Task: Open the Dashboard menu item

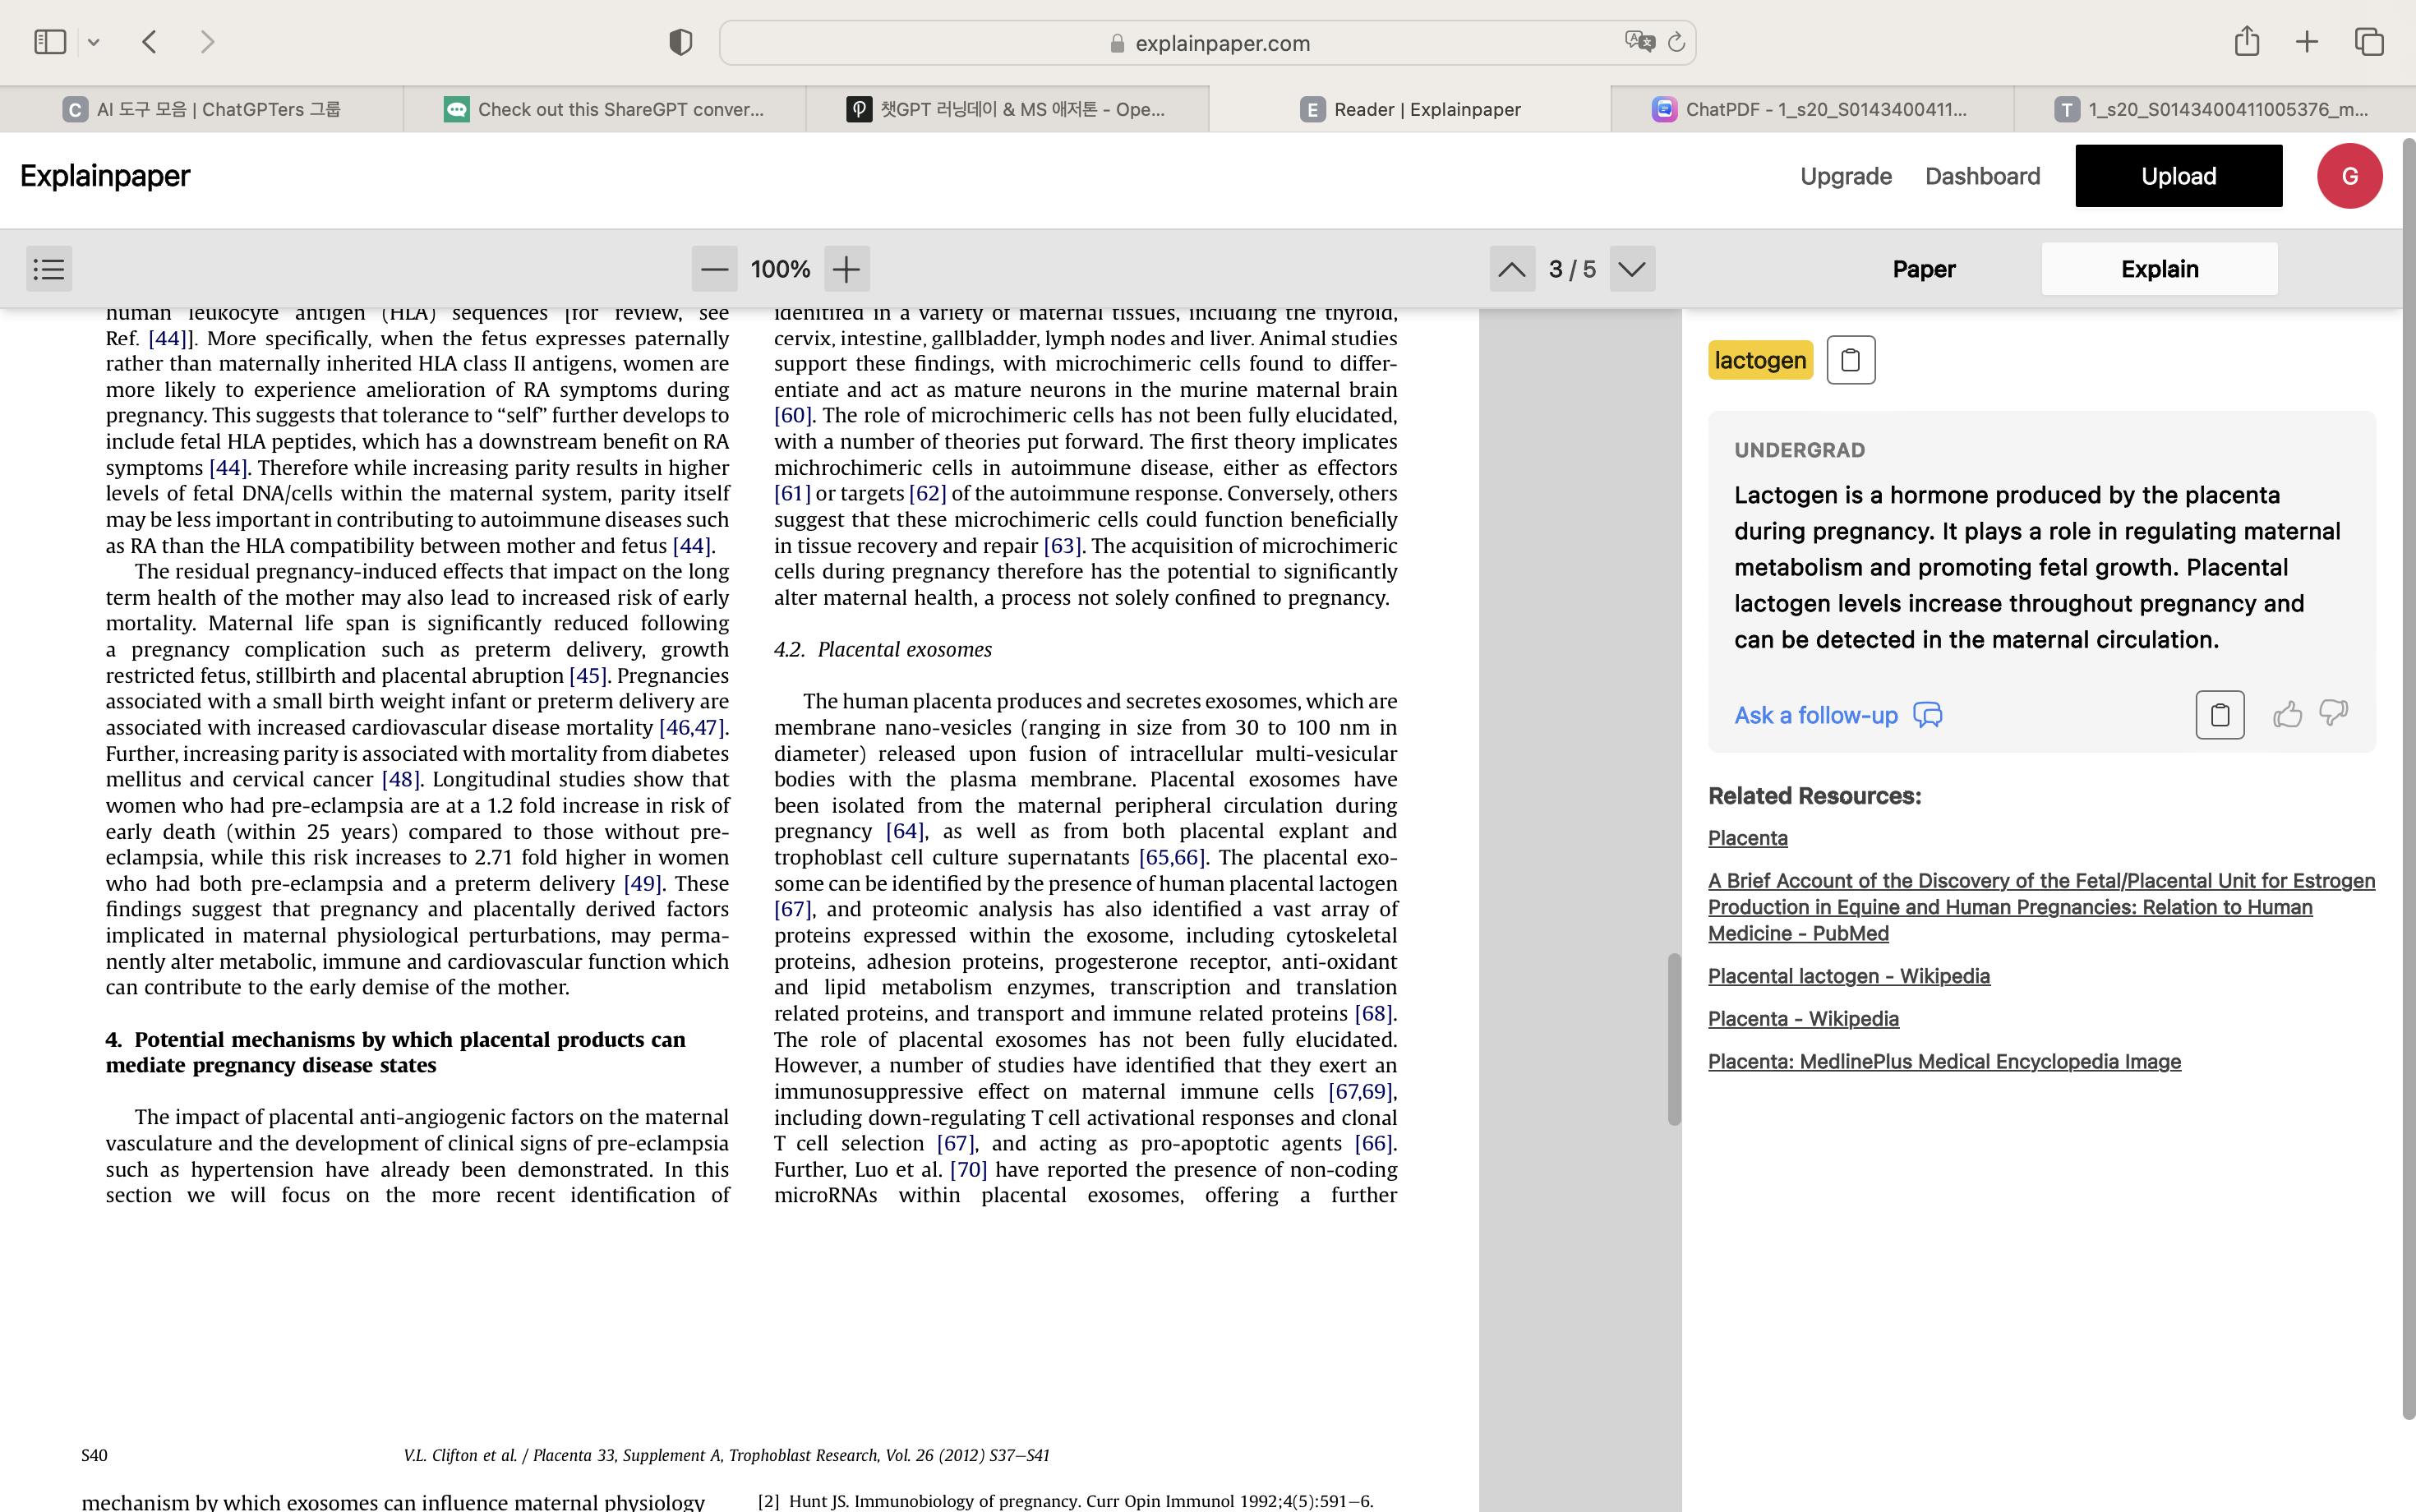Action: (1982, 176)
